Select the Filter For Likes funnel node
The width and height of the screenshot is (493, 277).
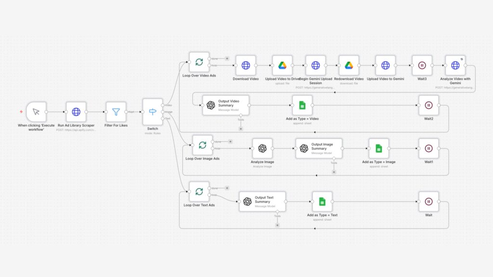pos(116,112)
